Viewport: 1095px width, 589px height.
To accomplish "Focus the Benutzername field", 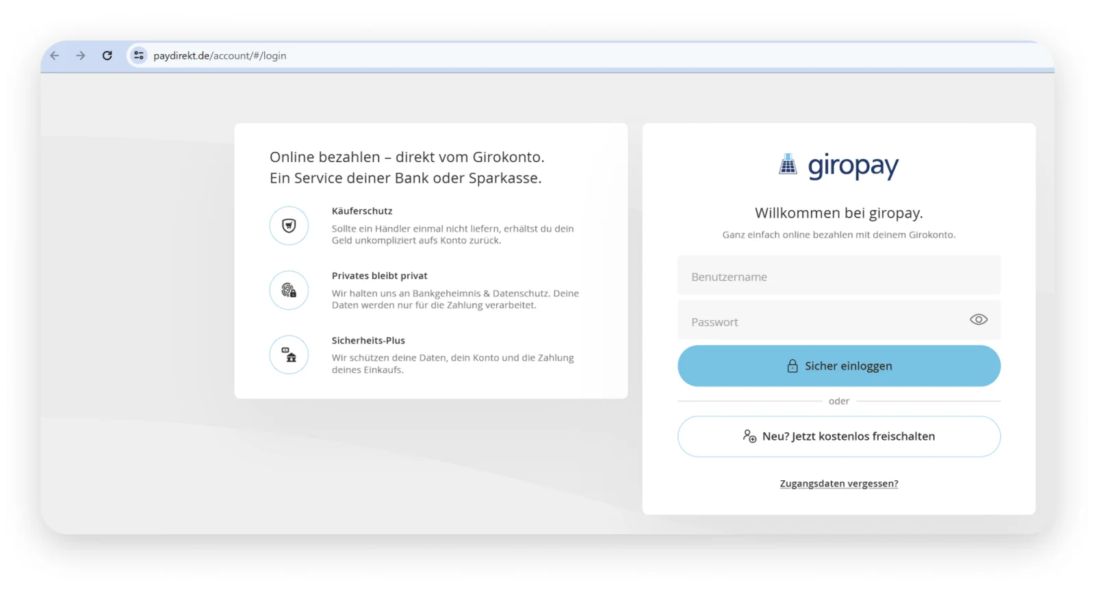I will tap(839, 275).
